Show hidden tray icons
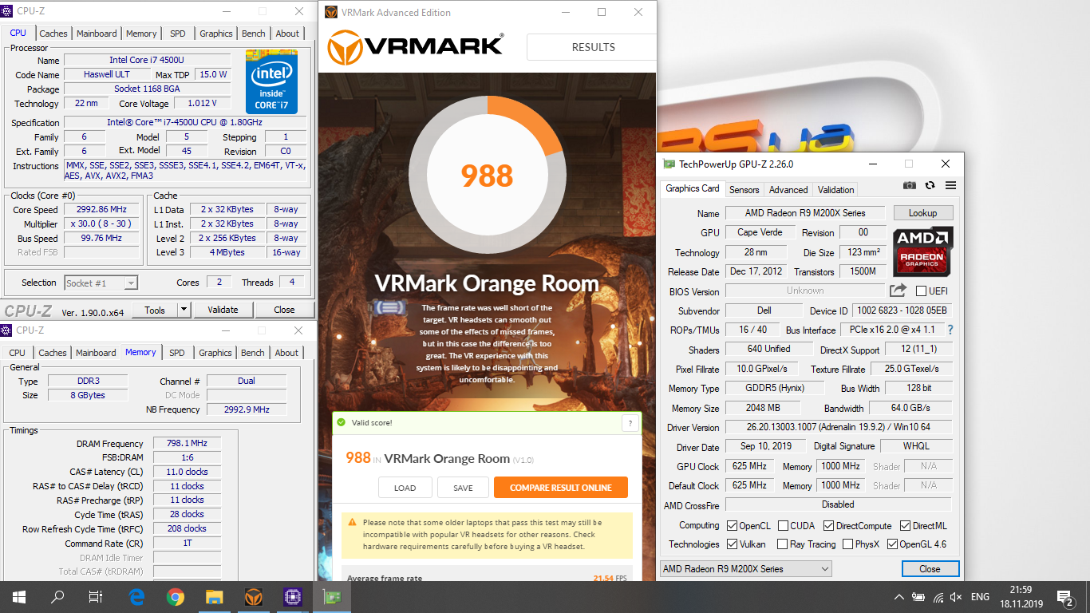This screenshot has height=613, width=1090. point(899,597)
